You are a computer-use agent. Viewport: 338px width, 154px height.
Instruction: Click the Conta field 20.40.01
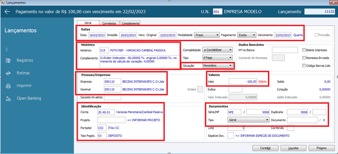tap(106, 112)
